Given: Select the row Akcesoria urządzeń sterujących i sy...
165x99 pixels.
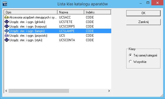Looking at the screenshot, I should [x=58, y=17].
